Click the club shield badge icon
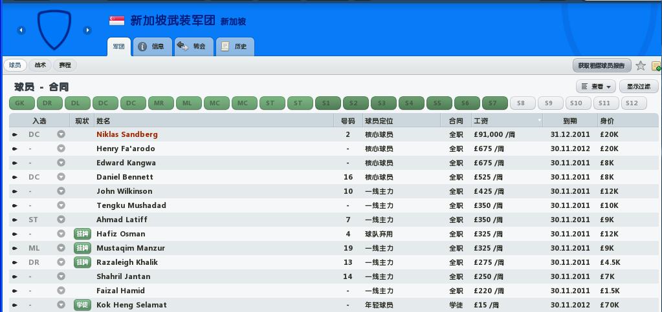This screenshot has height=312, width=662. click(54, 30)
